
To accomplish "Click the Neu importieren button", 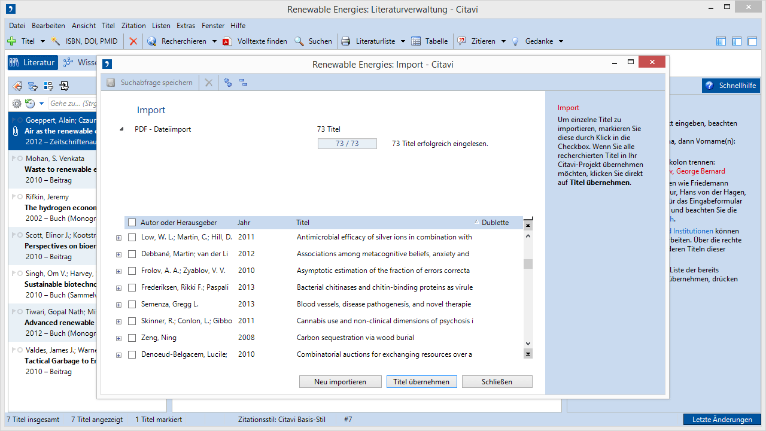I will click(341, 382).
